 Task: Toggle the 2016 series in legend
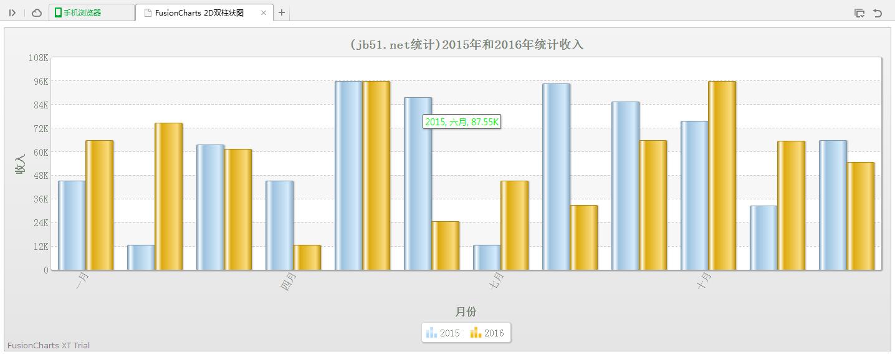point(487,333)
